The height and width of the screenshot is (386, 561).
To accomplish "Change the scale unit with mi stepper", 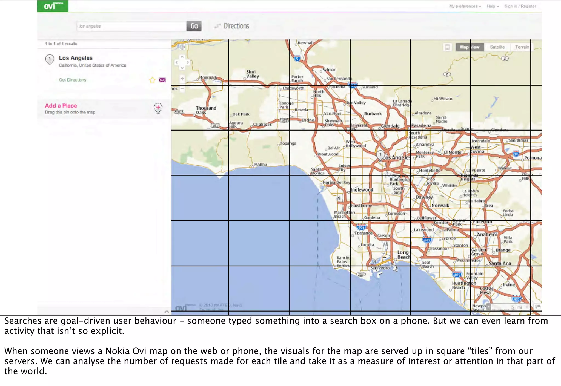I will [527, 307].
